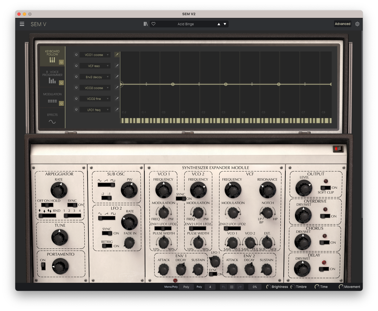Open Env2 decay destination dropdown
Image resolution: width=378 pixels, height=311 pixels.
(95, 77)
